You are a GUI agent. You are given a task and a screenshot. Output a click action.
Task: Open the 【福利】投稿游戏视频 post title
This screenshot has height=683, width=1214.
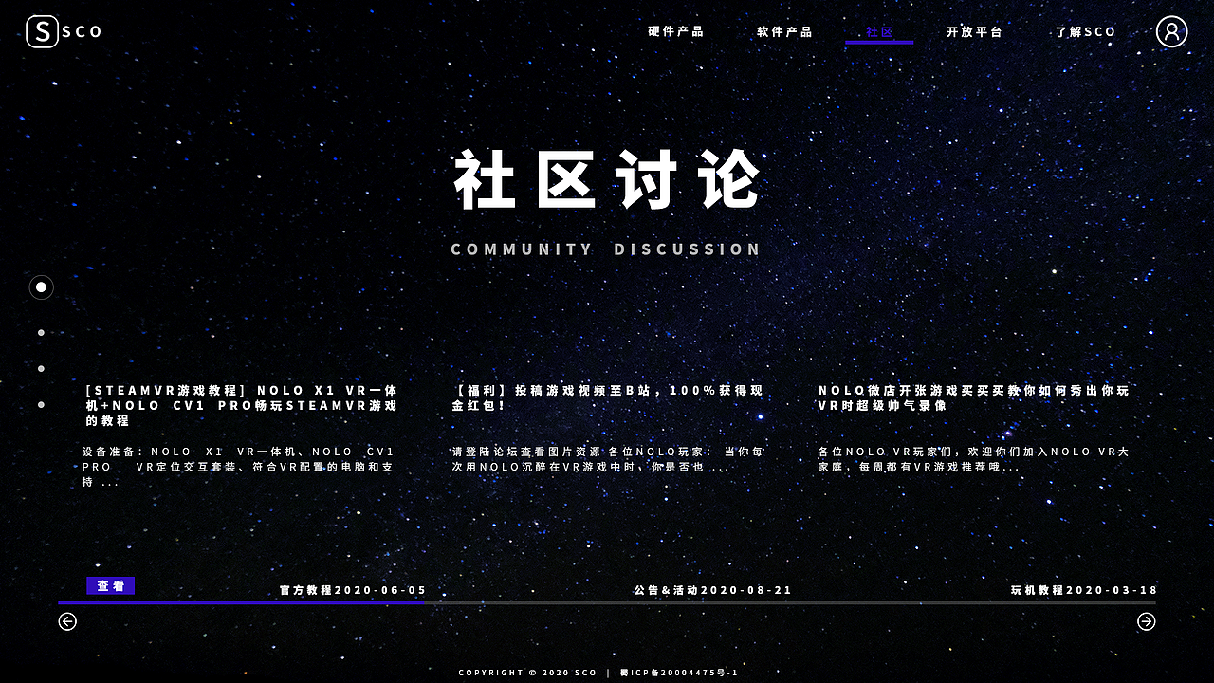[608, 397]
